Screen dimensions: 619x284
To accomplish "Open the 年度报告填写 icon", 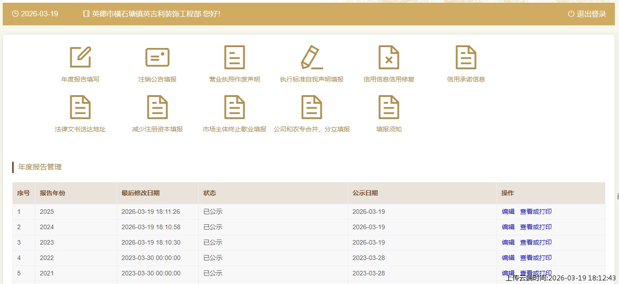I will (x=80, y=58).
